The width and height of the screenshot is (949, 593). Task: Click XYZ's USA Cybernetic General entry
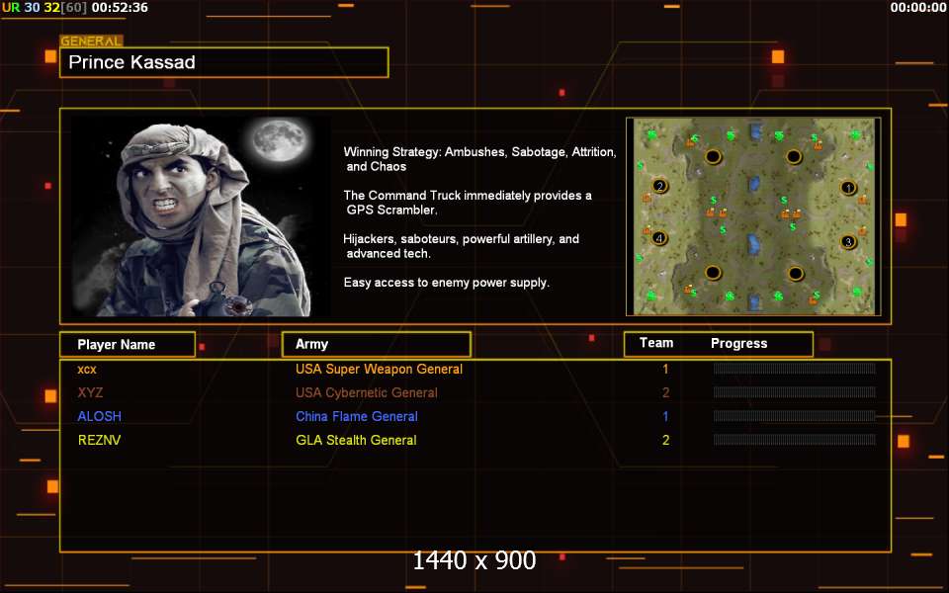[366, 392]
